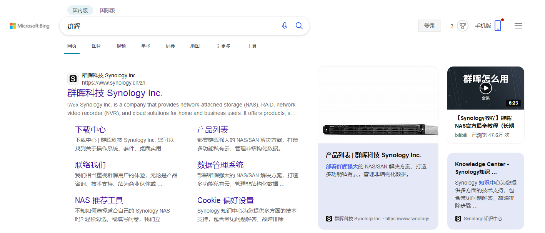545x233 pixels.
Task: Click the 6:23 video duration badge
Action: [513, 103]
